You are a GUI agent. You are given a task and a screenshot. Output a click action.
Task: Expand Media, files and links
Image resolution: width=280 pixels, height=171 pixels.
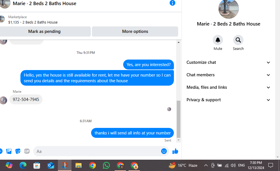point(228,87)
